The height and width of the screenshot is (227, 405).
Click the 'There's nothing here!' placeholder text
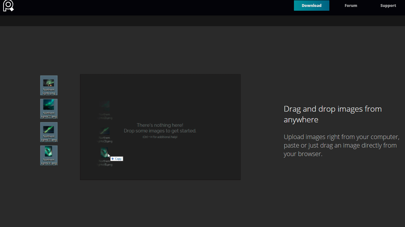click(160, 125)
